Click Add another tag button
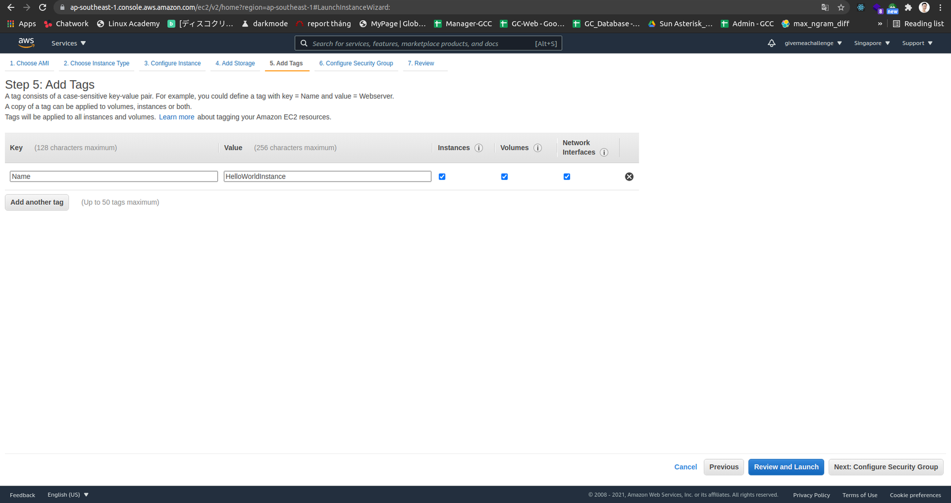 tap(37, 202)
